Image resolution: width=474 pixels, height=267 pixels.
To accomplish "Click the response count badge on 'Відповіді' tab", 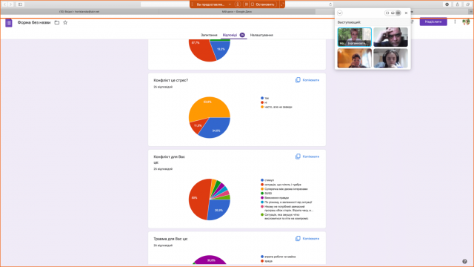I will [242, 35].
